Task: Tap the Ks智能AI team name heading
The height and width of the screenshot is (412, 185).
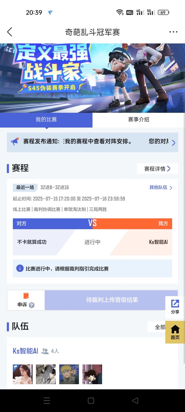Action: tap(25, 351)
